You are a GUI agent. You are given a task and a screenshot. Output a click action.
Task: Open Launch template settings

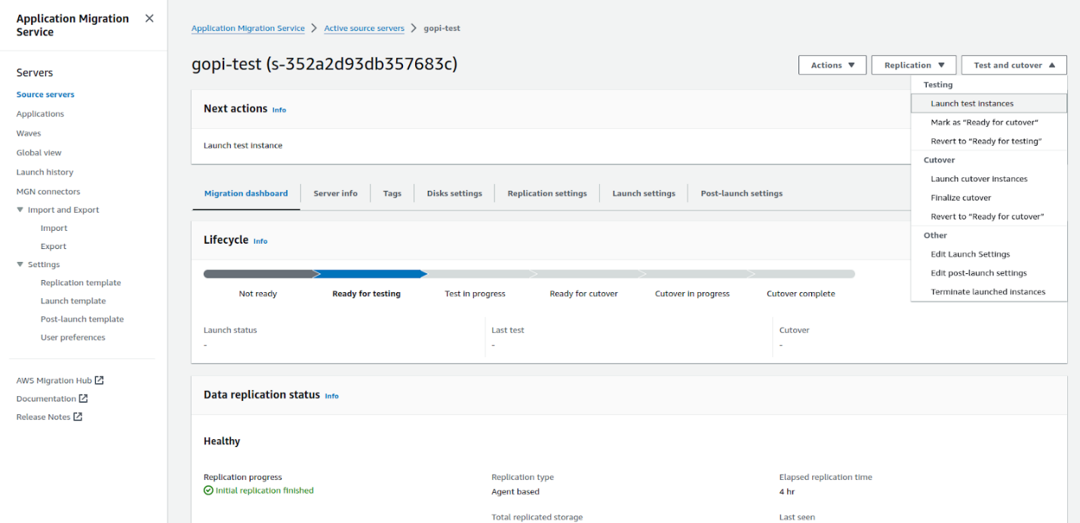[x=73, y=300]
